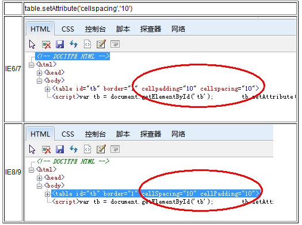Click the word wrap icon in IE8/9 toolbar
The height and width of the screenshot is (225, 302).
115,149
